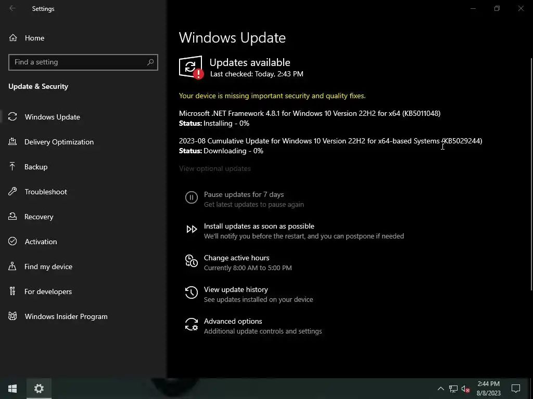Click the Troubleshoot wrench icon

(x=12, y=191)
